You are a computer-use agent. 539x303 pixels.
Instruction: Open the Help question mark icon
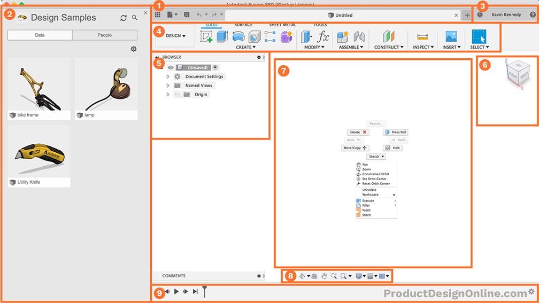tap(533, 14)
